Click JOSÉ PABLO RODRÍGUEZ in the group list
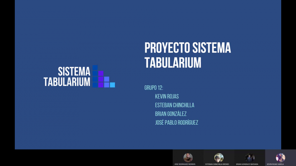Viewport: 296px width, 166px height. [176, 123]
